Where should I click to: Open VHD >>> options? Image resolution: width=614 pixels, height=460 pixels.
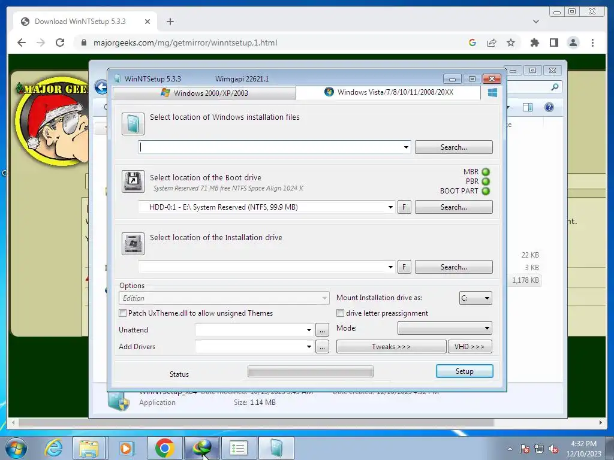(x=469, y=347)
